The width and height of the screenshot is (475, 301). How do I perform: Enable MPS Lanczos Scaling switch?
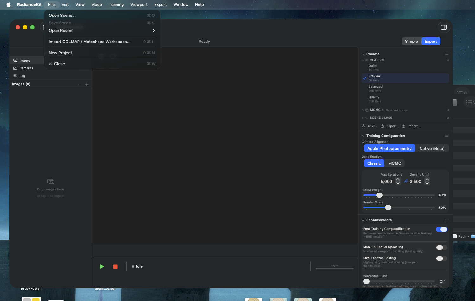[x=442, y=259]
